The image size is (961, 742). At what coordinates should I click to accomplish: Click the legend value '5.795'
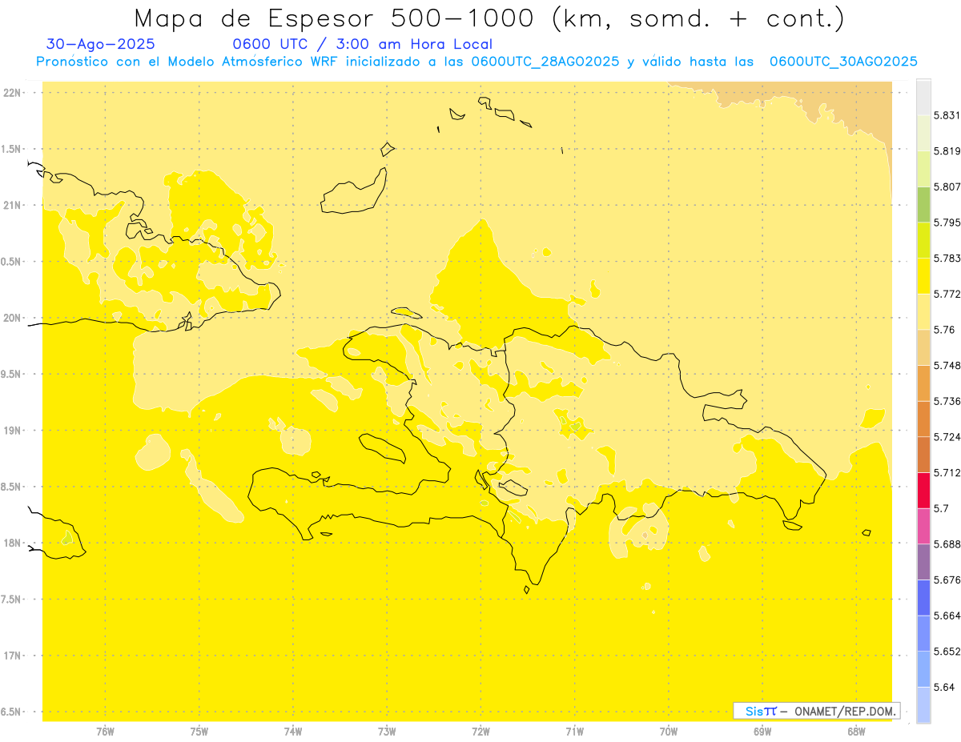[x=947, y=223]
